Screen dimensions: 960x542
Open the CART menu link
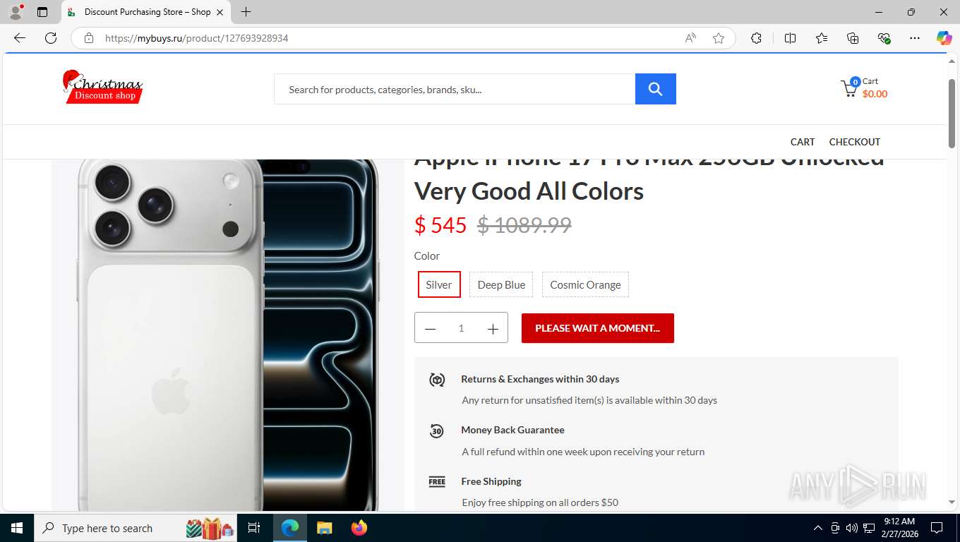click(803, 142)
